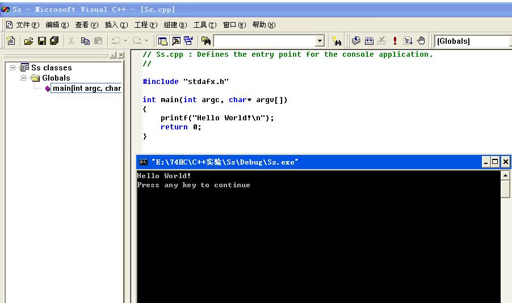Screen dimensions: 512x303
Task: Click the console title E:\74HC\C++实验\Ss\Debug\Ss.exe
Action: (x=225, y=162)
